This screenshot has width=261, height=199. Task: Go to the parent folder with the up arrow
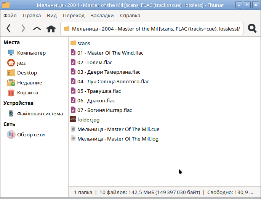click(x=37, y=29)
